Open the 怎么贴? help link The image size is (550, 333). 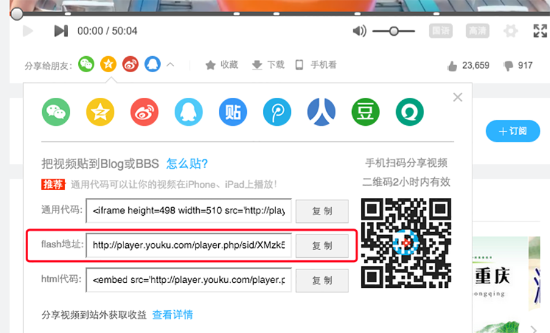(x=188, y=164)
